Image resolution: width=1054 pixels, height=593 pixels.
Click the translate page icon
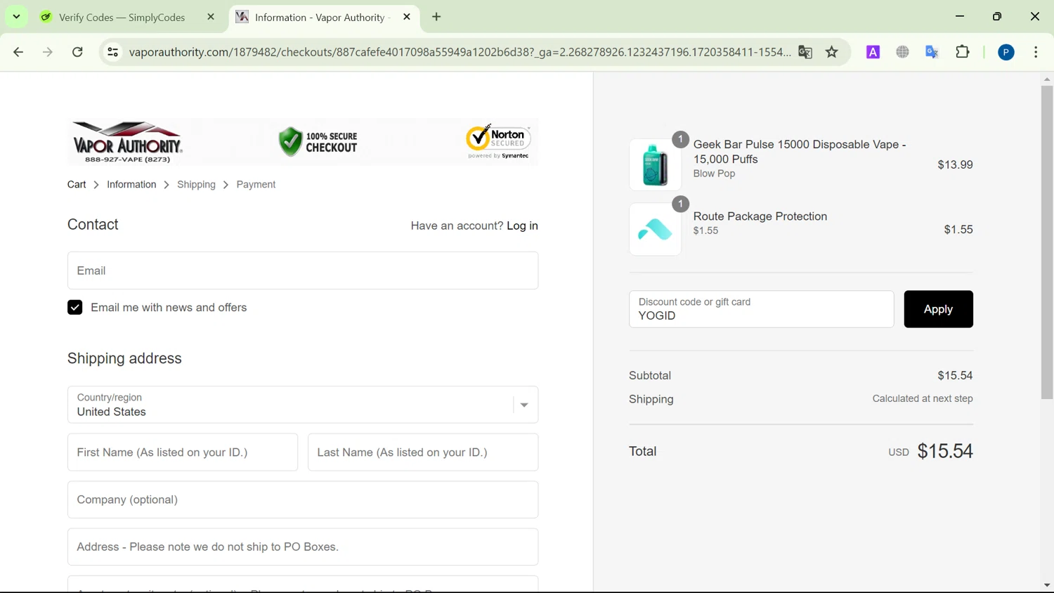[805, 52]
